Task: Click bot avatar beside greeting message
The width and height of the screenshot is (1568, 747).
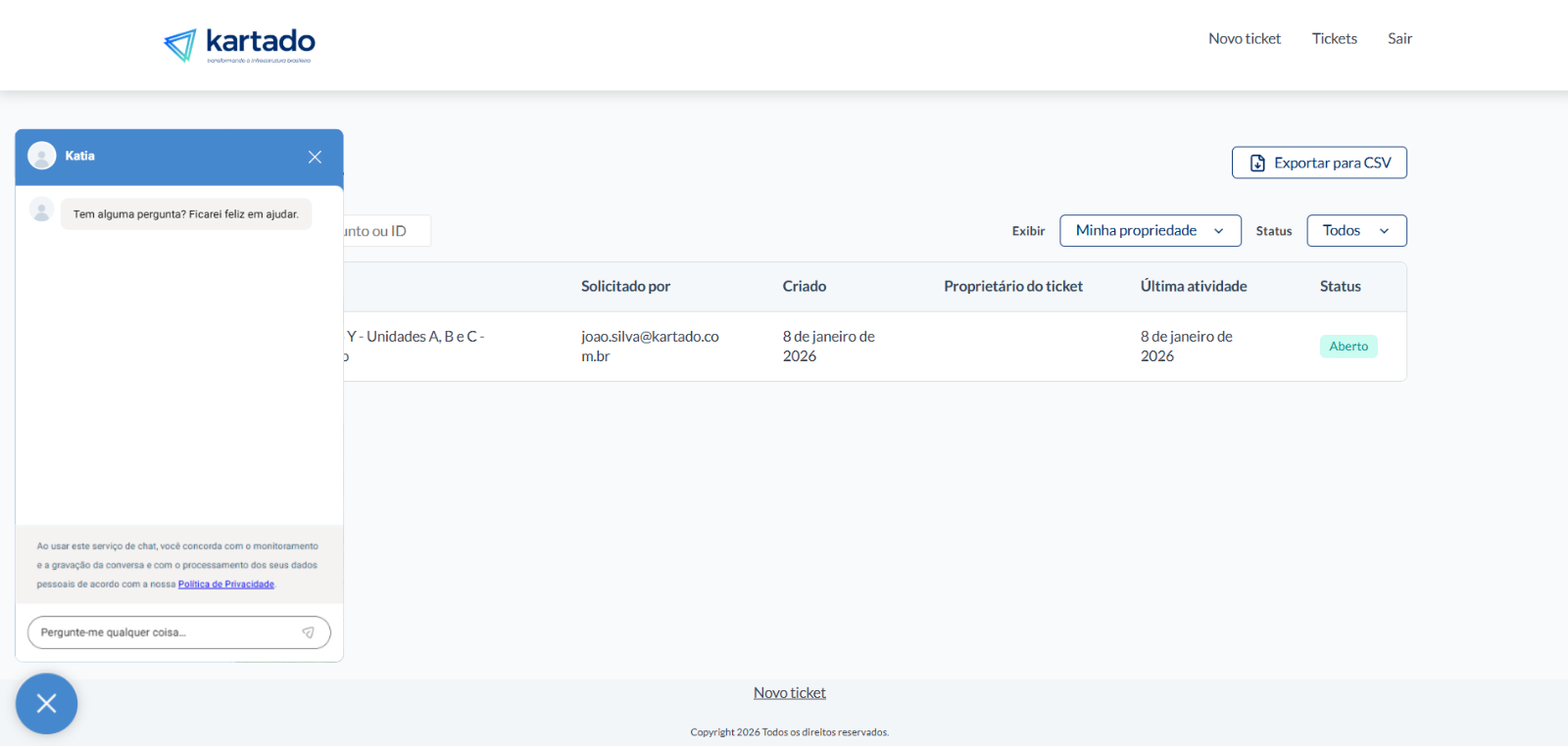Action: (x=42, y=210)
